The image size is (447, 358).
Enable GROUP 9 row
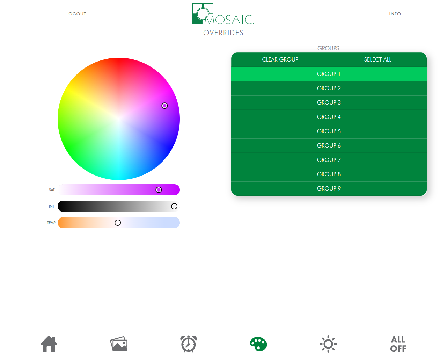[x=329, y=188]
